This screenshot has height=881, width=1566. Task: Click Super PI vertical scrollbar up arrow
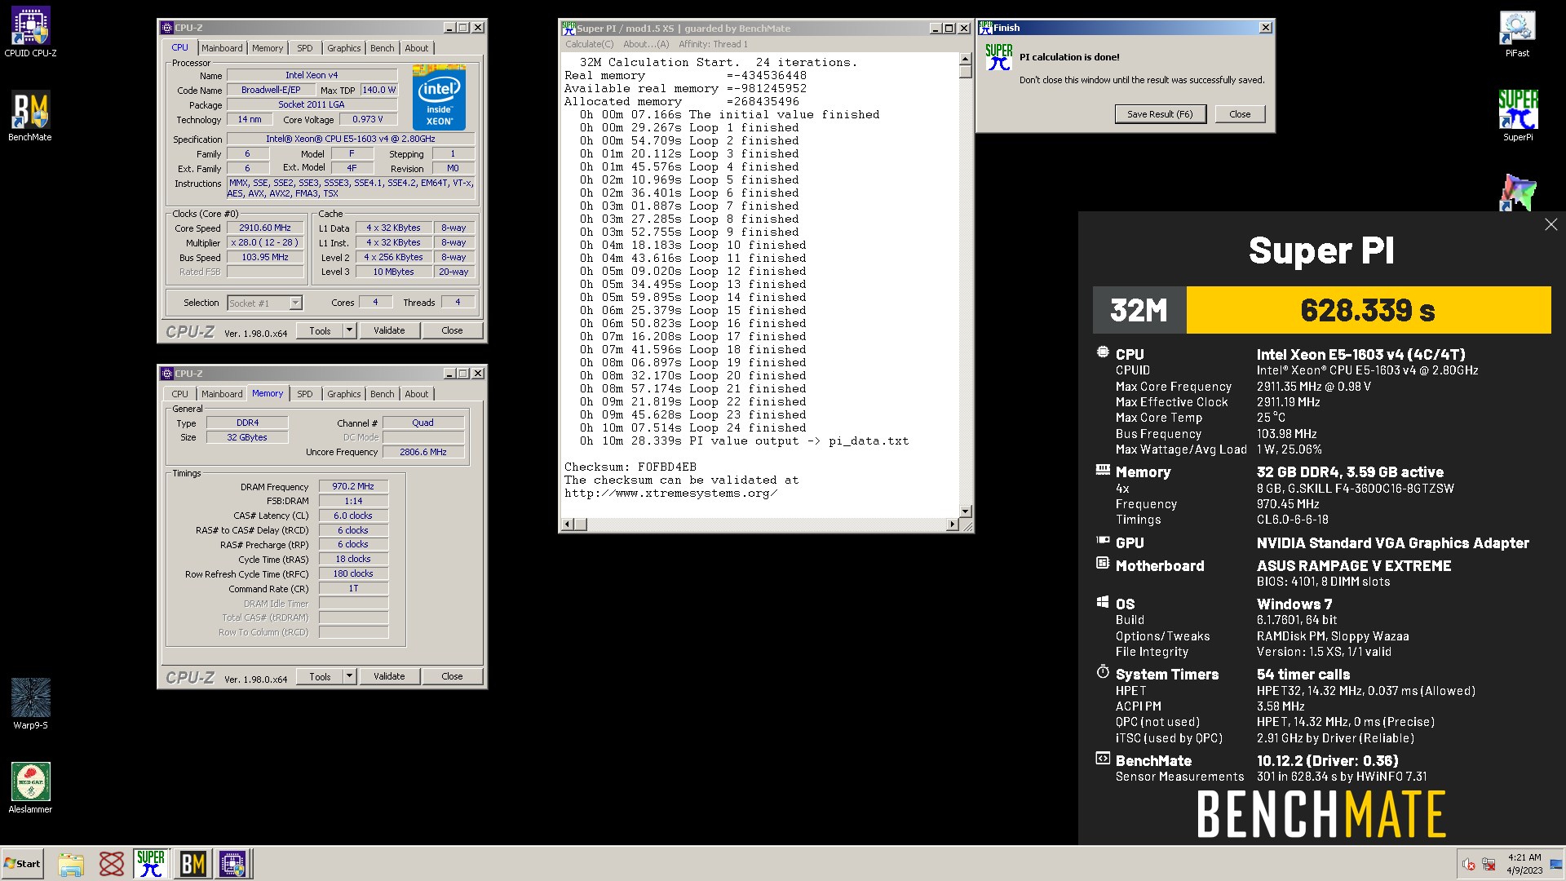[966, 60]
